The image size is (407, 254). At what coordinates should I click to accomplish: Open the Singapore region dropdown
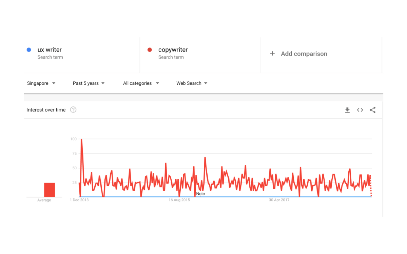[x=41, y=83]
